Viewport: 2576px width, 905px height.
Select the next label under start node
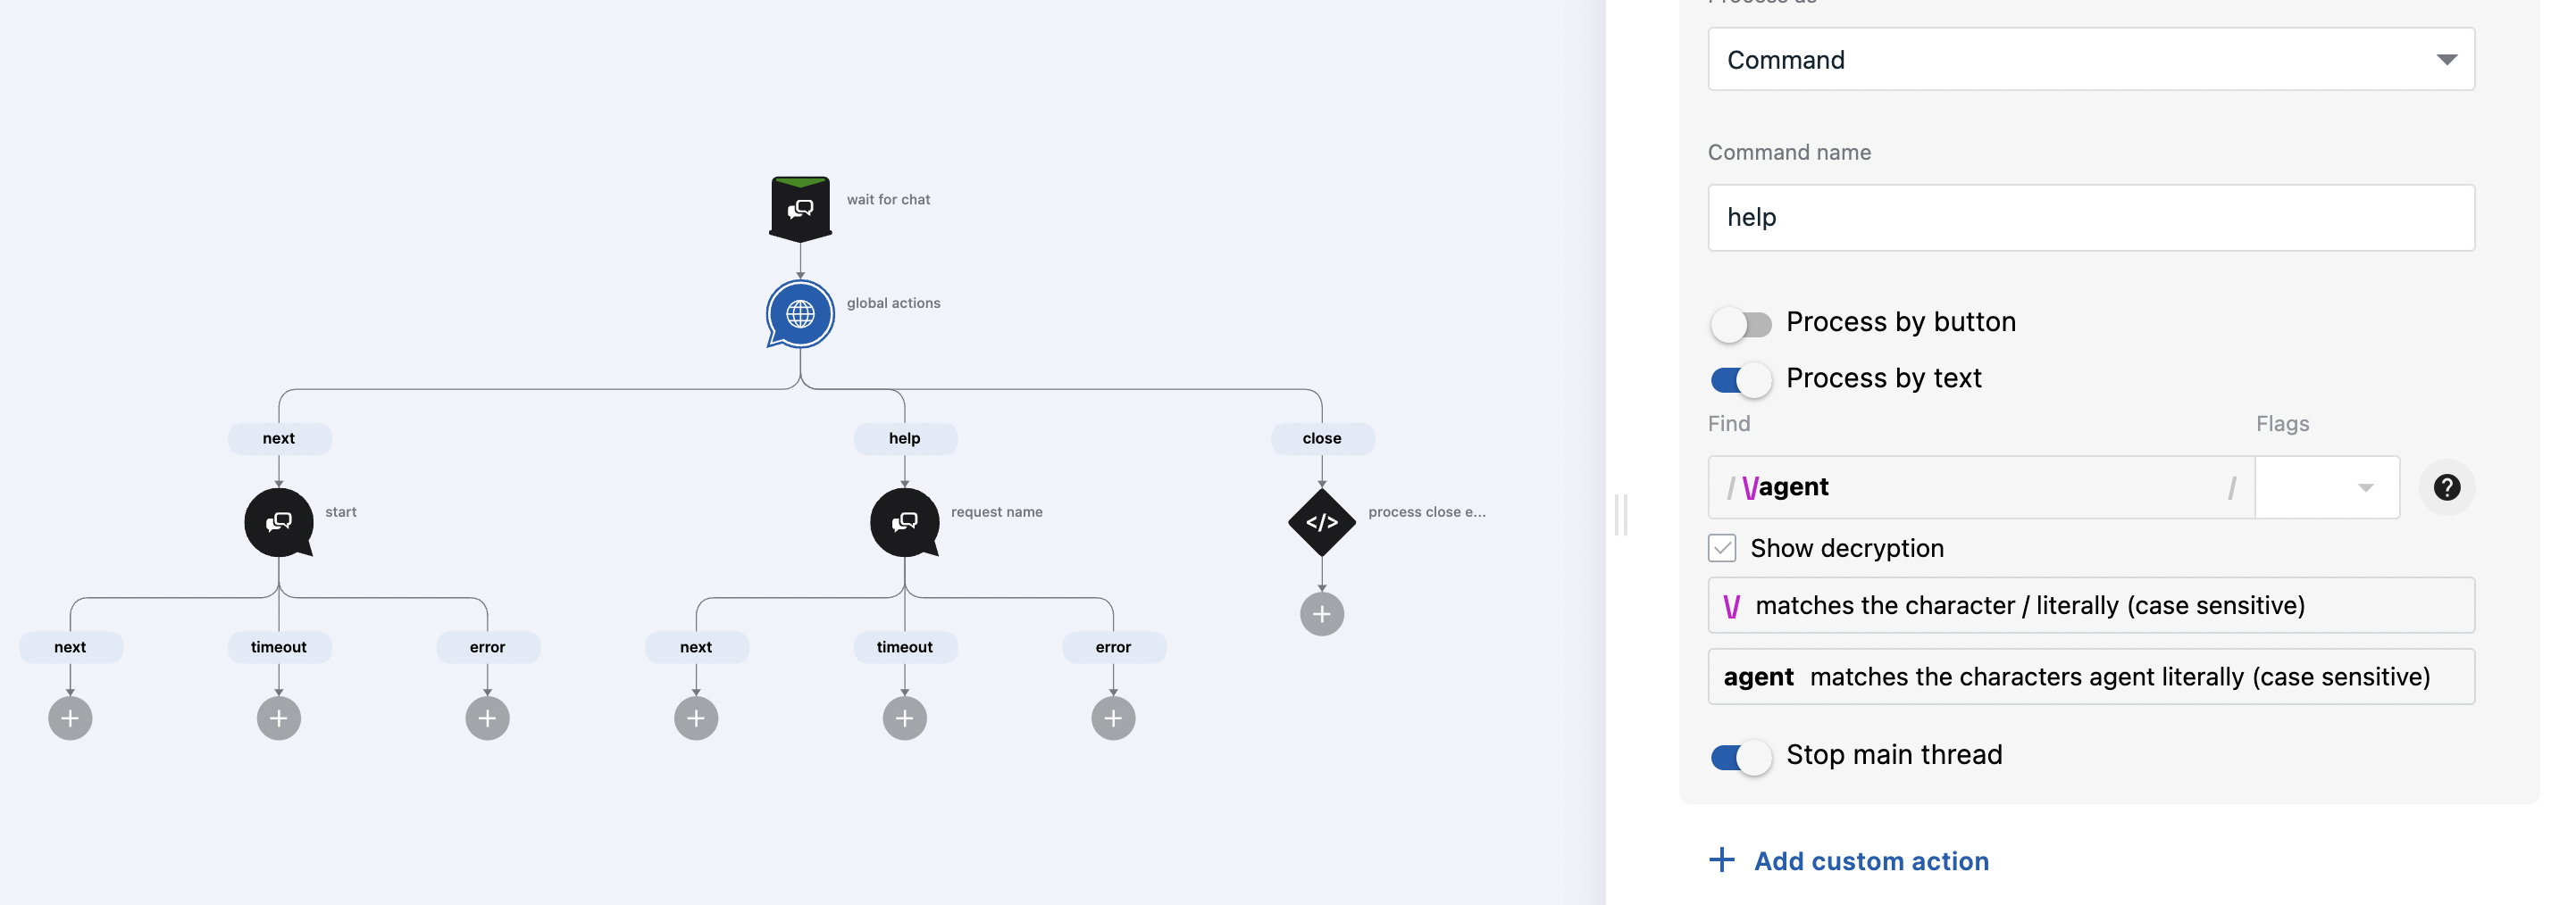click(70, 647)
